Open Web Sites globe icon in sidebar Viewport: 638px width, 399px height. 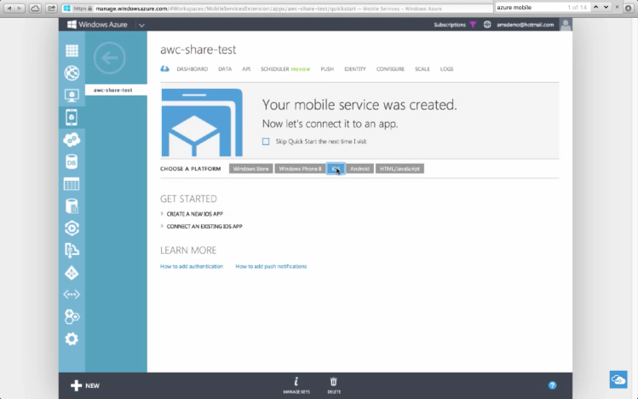click(x=72, y=72)
